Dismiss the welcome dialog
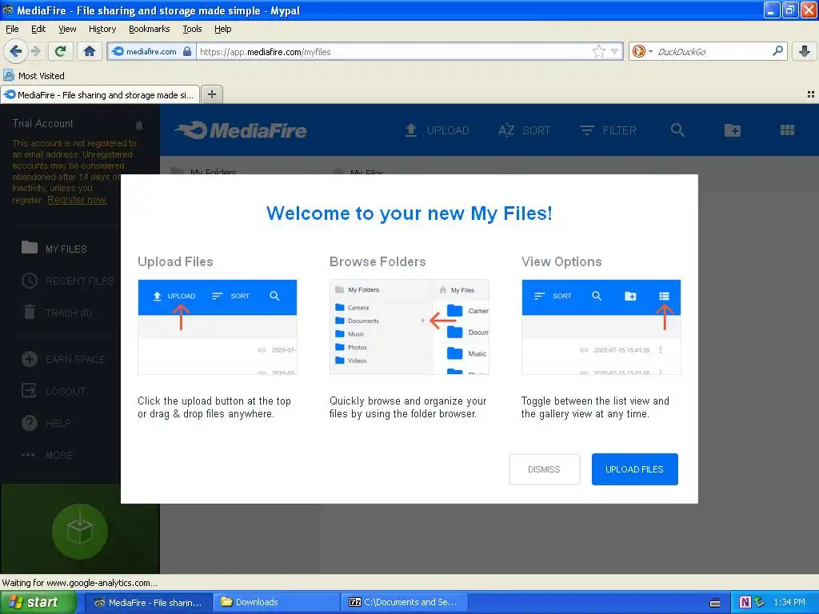The height and width of the screenshot is (614, 819). (x=544, y=468)
